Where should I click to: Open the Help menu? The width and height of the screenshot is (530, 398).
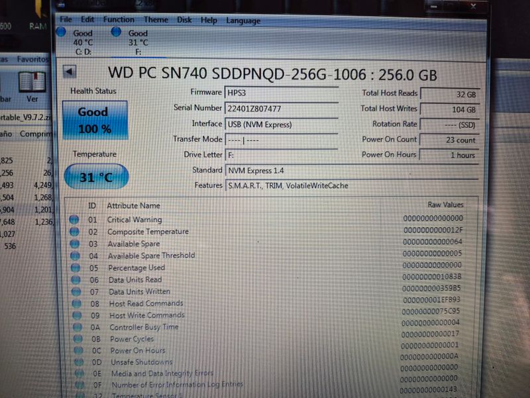(209, 21)
